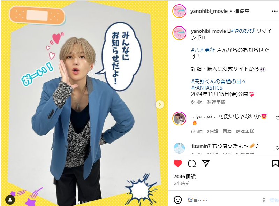Like the comment by 1izumin7
279x206 pixels.
pyautogui.click(x=277, y=148)
